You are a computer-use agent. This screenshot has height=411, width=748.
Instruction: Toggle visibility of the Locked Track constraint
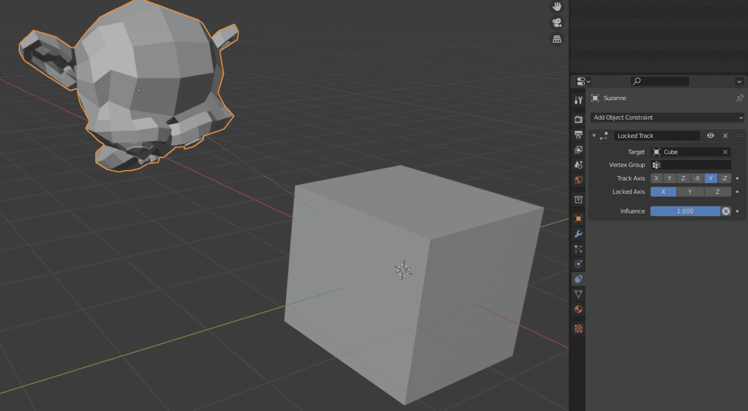[710, 135]
